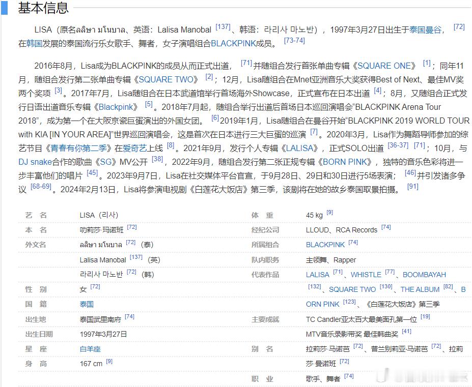The height and width of the screenshot is (387, 472).
Task: Open citation [9] beside 45 kg
Action: click(x=329, y=212)
